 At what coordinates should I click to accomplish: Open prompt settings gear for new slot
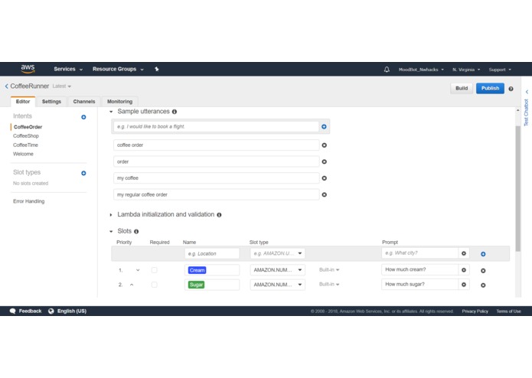click(x=463, y=253)
